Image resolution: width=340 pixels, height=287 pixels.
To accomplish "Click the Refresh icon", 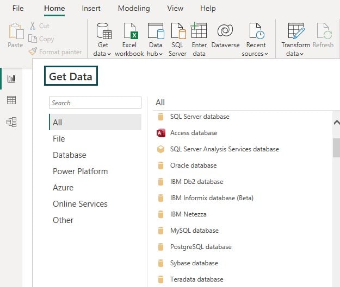I will point(324,31).
